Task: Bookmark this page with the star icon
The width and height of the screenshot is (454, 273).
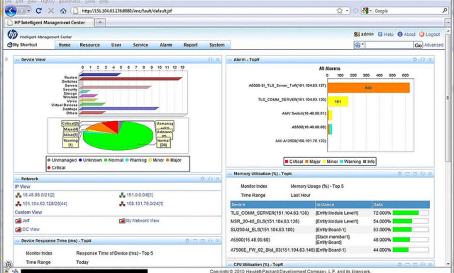Action: [x=340, y=11]
